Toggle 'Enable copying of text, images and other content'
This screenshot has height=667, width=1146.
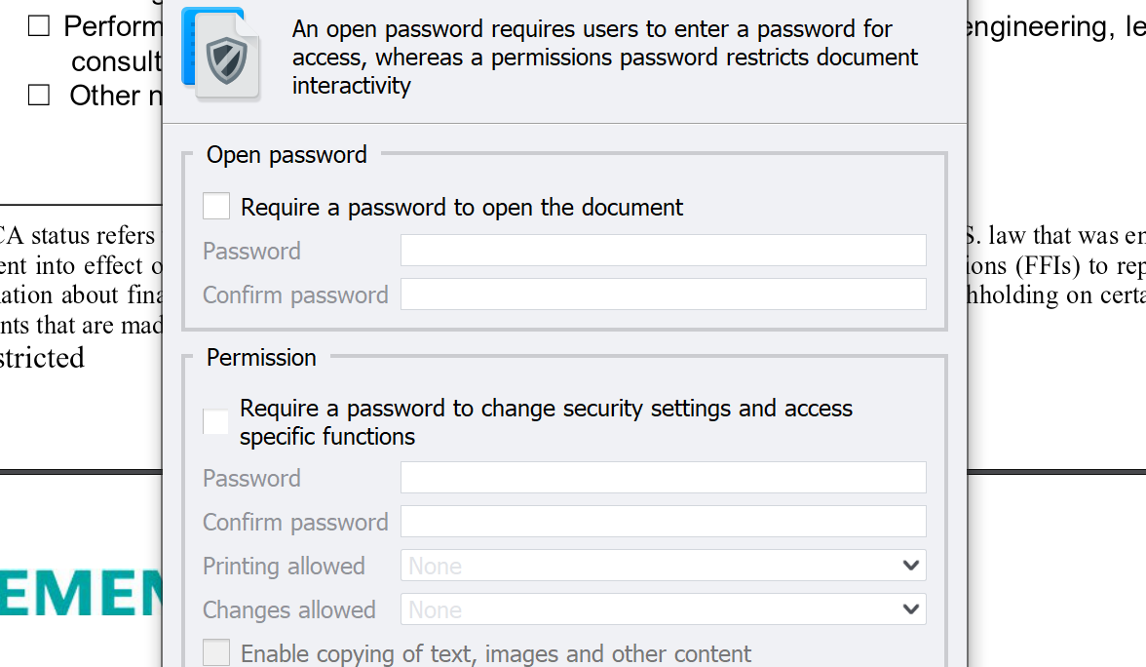pos(216,653)
